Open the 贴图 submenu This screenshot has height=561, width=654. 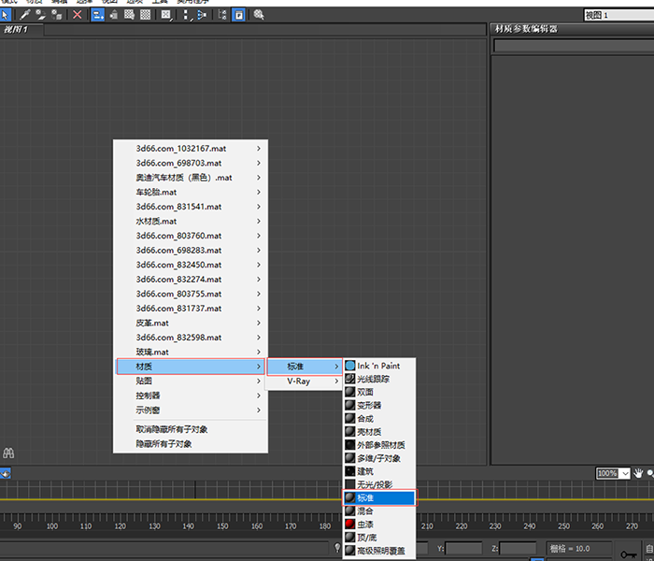tap(191, 381)
